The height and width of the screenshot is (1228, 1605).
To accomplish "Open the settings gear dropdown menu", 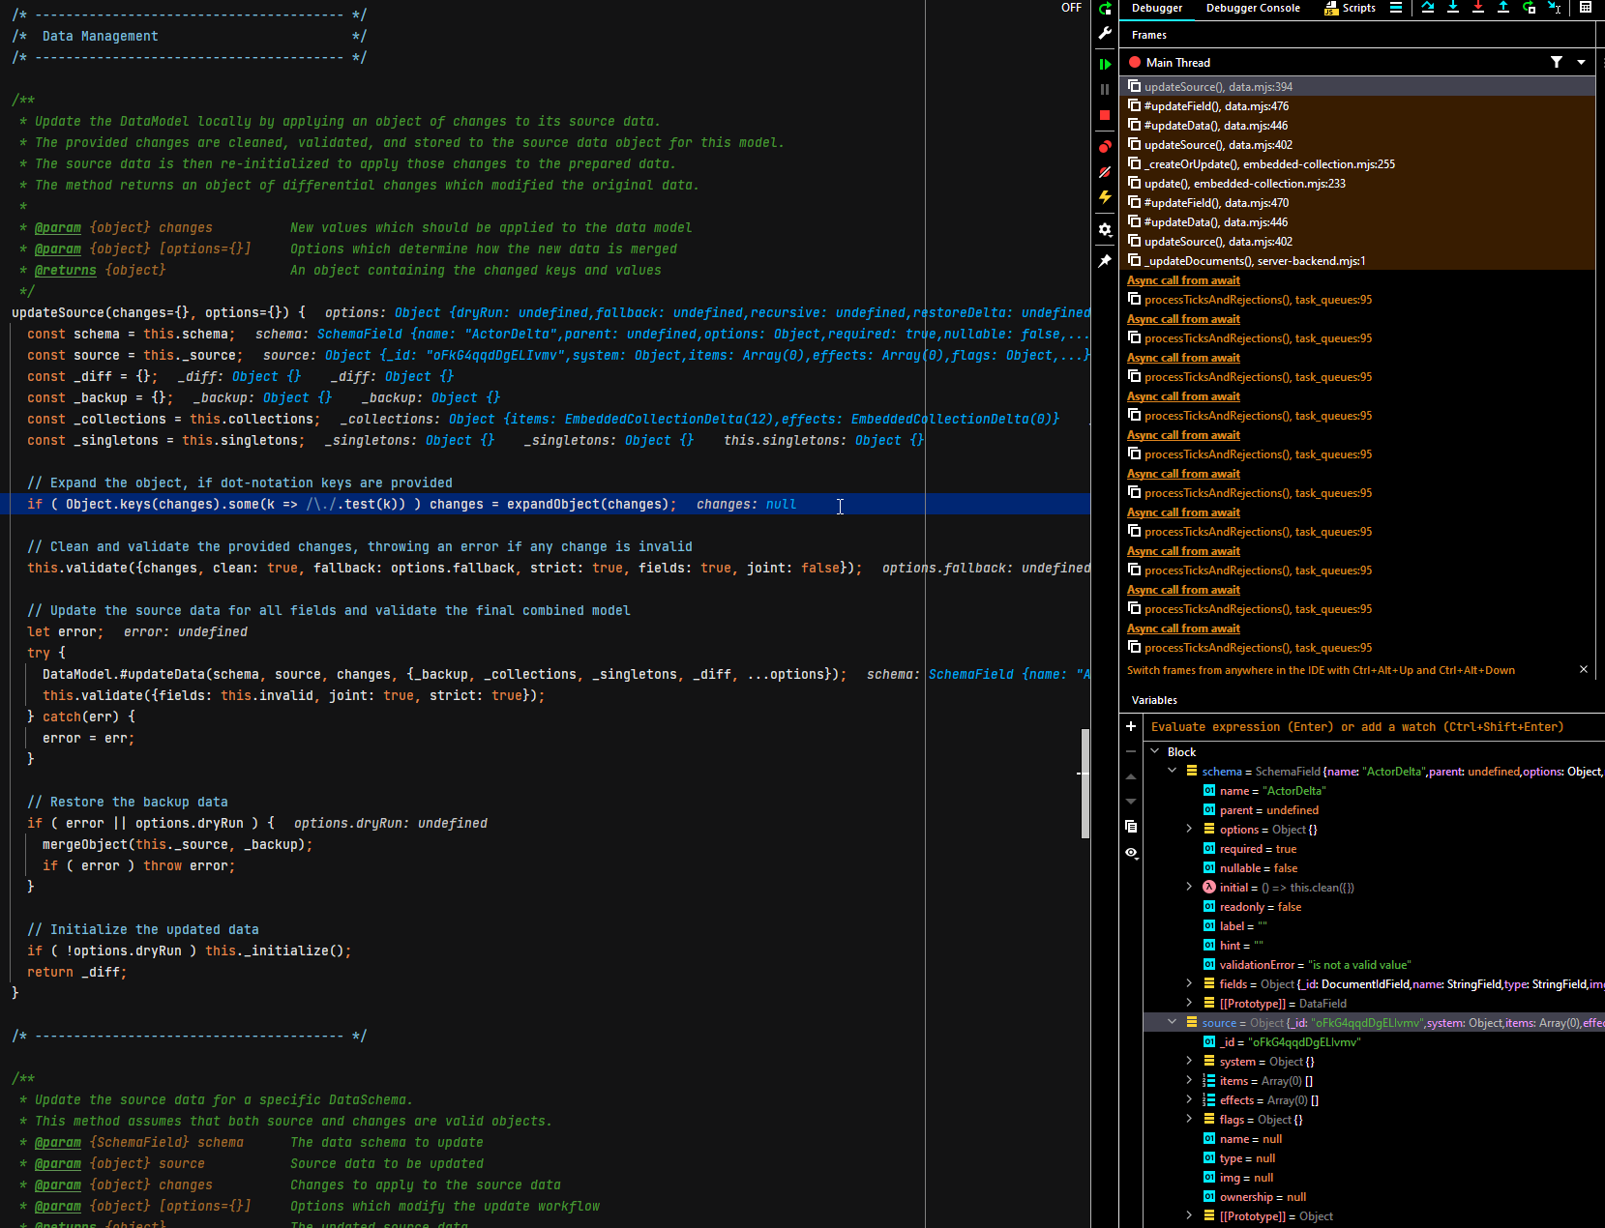I will (1105, 229).
